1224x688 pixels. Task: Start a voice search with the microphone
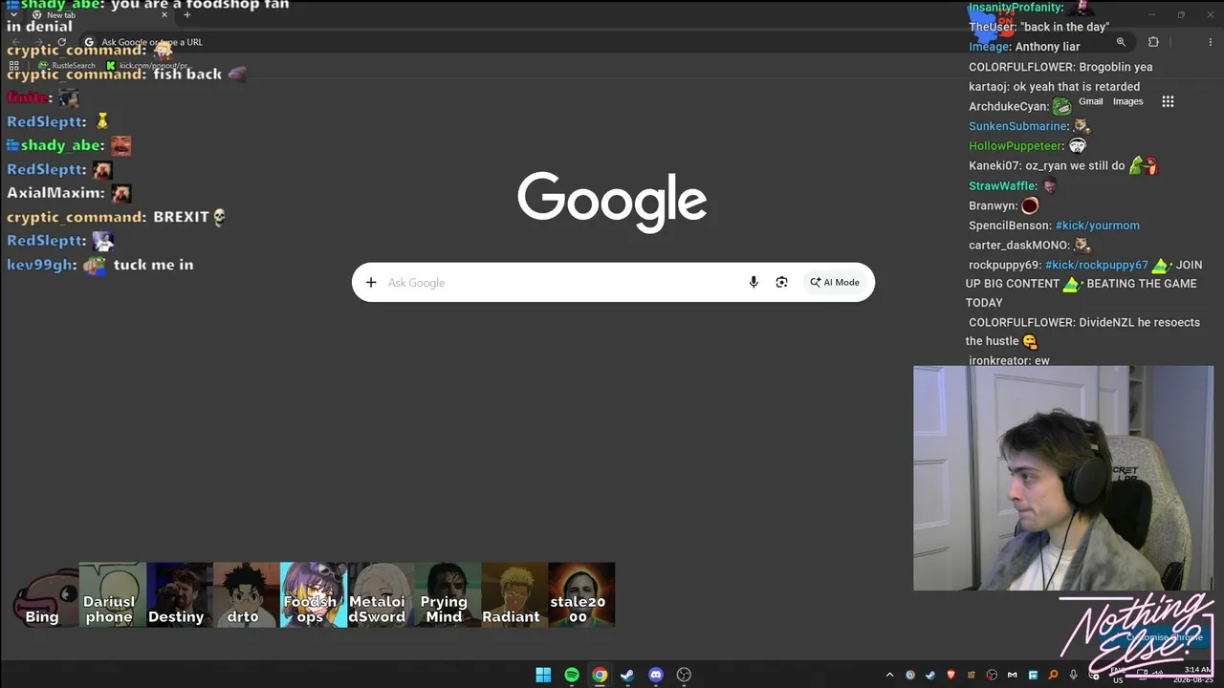754,282
